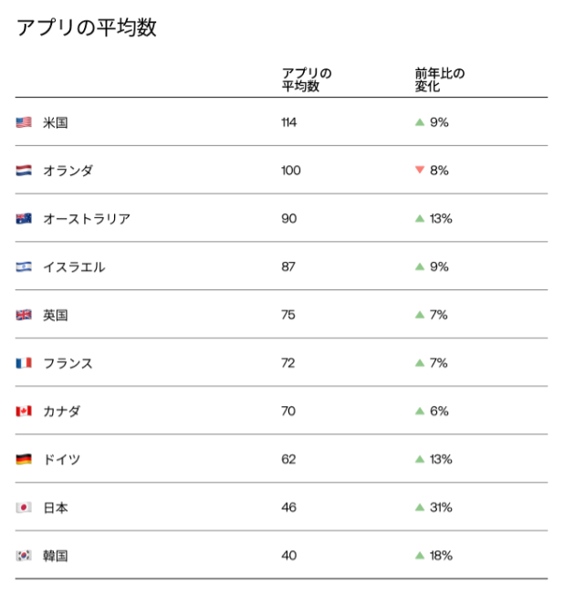
Task: Click the アプリの平均数 column header
Action: [x=306, y=79]
